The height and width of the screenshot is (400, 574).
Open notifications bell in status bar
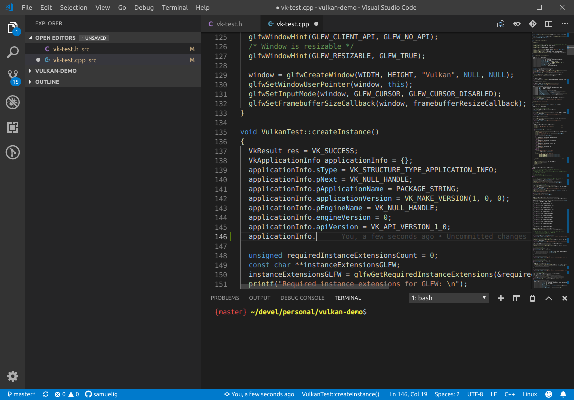[563, 394]
